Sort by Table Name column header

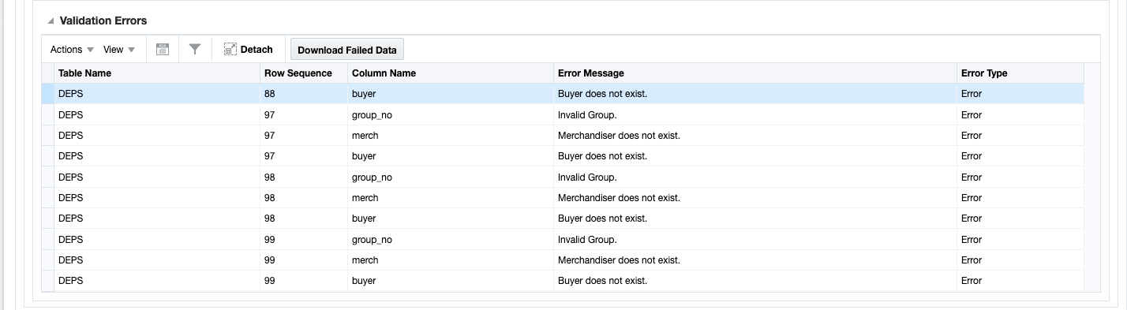[157, 73]
